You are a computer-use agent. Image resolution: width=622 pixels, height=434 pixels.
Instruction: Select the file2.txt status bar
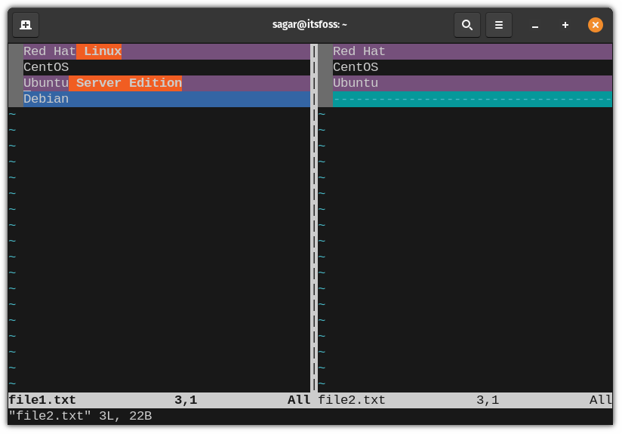click(465, 400)
